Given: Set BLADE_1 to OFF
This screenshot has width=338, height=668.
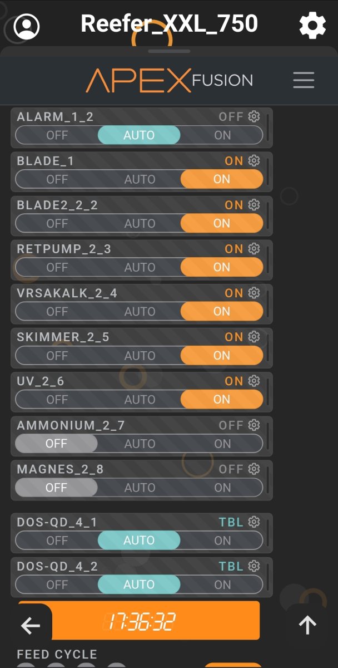Looking at the screenshot, I should 57,179.
